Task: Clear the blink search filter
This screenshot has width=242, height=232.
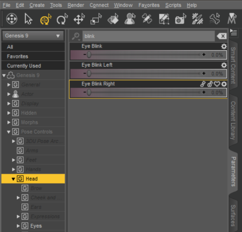Action: (x=221, y=36)
